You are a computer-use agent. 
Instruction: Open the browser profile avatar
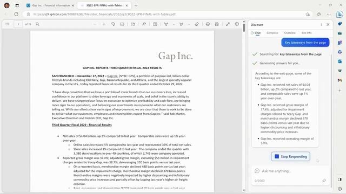[7, 5]
